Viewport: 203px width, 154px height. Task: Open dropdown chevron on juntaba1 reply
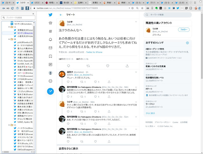click(136, 72)
